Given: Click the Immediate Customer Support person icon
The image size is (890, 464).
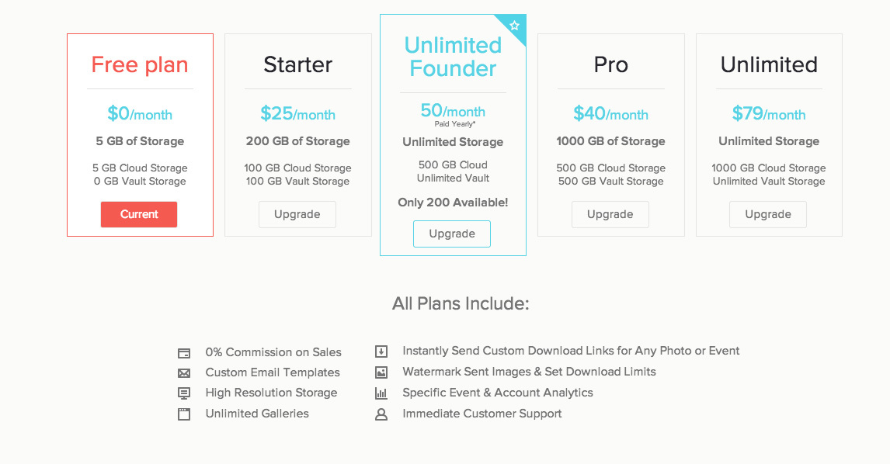Looking at the screenshot, I should pyautogui.click(x=381, y=414).
